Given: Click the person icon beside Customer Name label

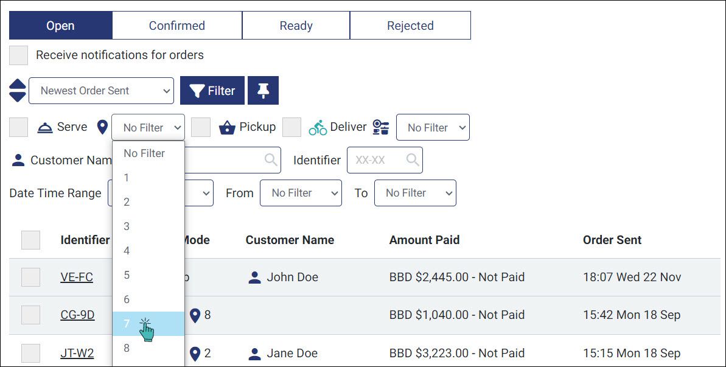Looking at the screenshot, I should click(18, 160).
